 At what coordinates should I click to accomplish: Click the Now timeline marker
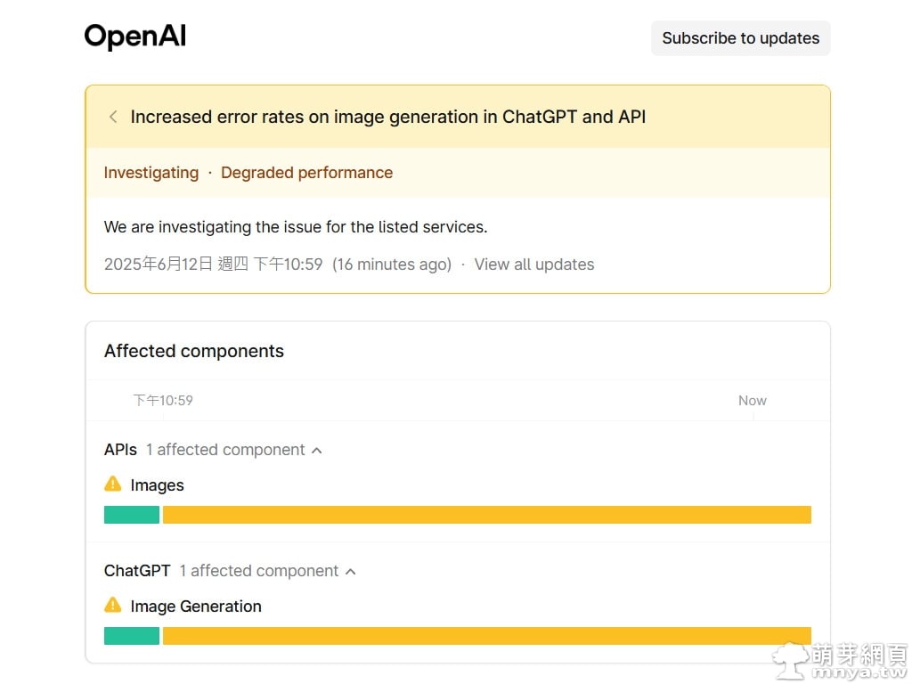752,401
